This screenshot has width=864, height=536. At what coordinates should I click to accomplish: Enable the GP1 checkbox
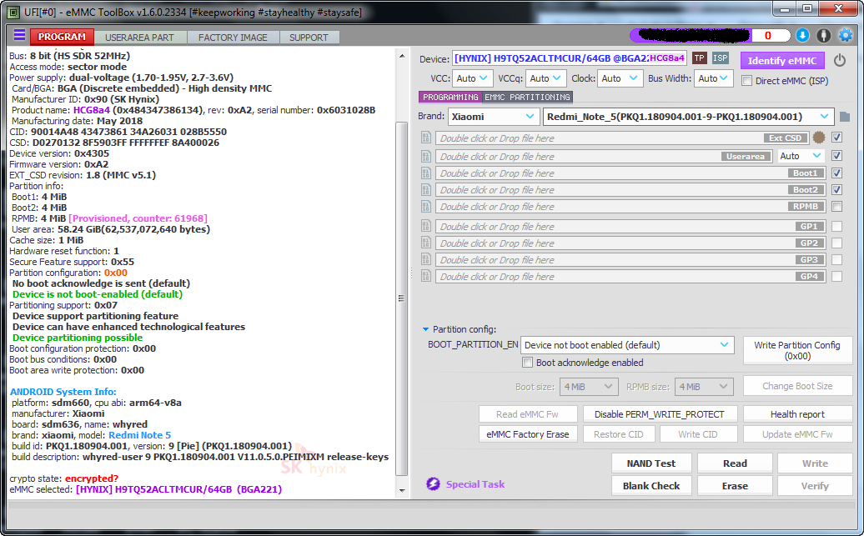(x=836, y=226)
